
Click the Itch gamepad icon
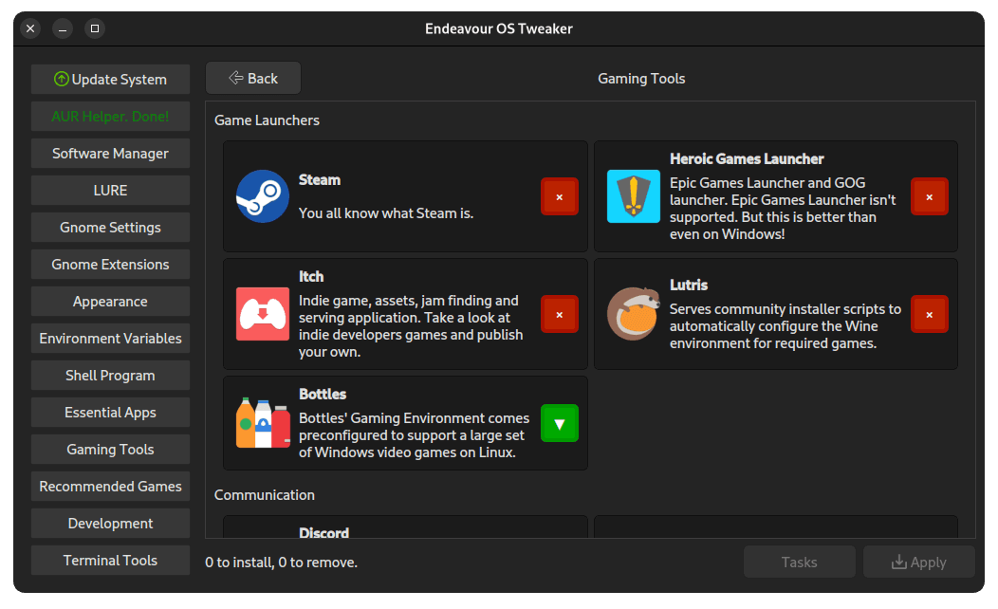262,314
